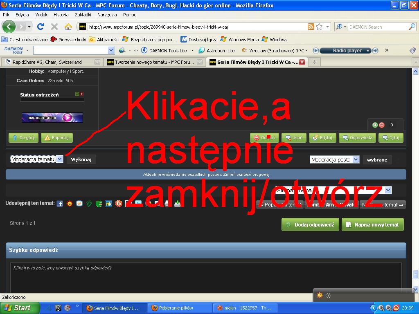Open the tab list dropdown arrow
Image resolution: width=419 pixels, height=314 pixels.
pyautogui.click(x=416, y=62)
